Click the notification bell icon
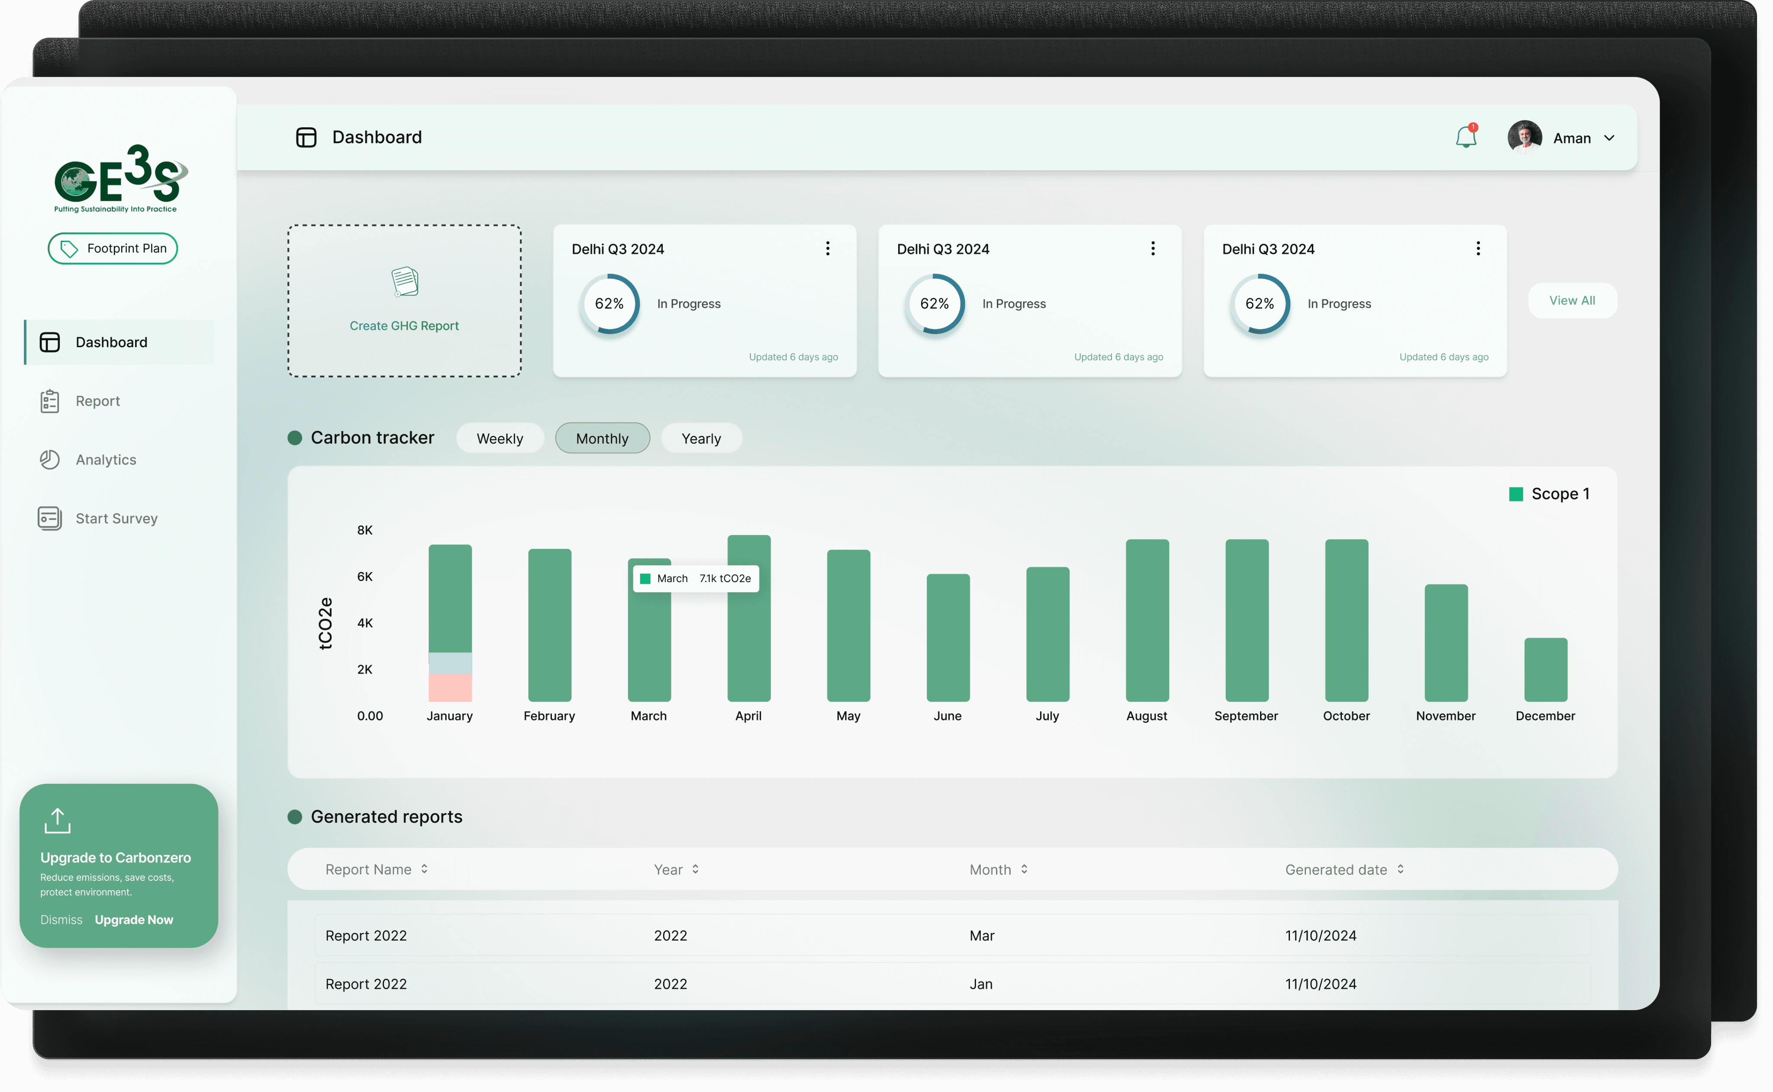Viewport: 1773px width, 1092px height. [x=1465, y=136]
